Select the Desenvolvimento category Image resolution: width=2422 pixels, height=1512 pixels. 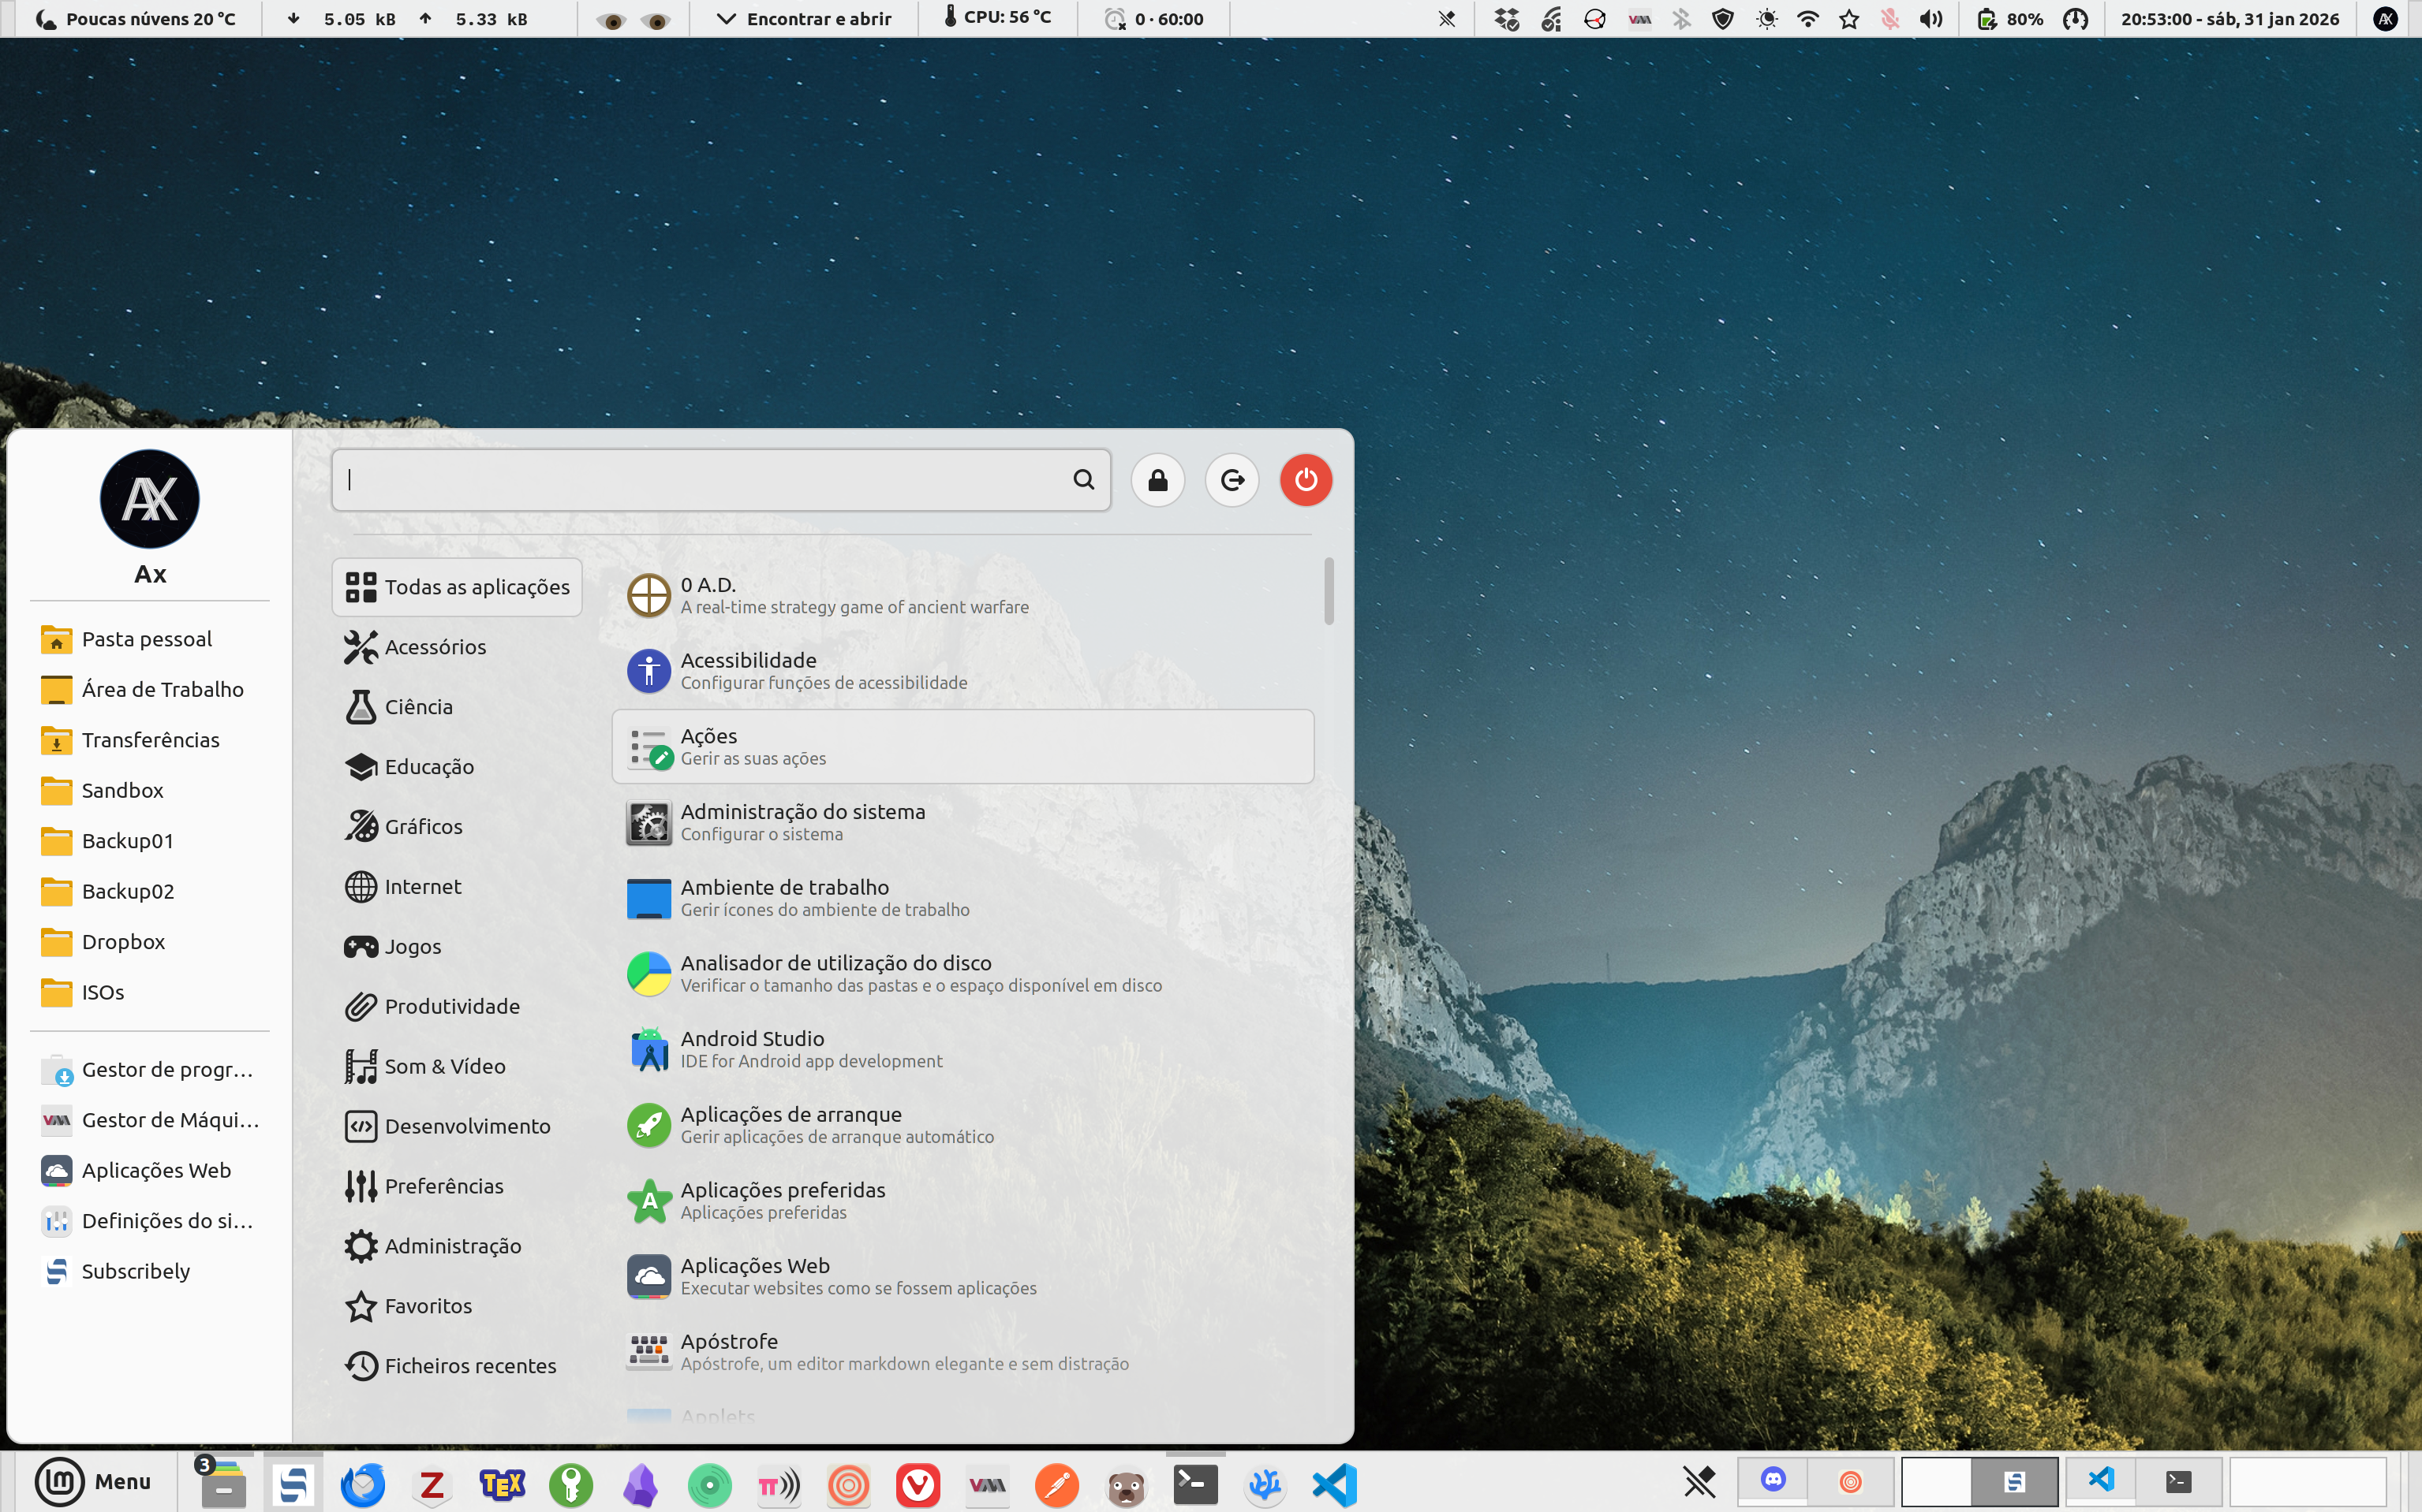click(x=466, y=1126)
